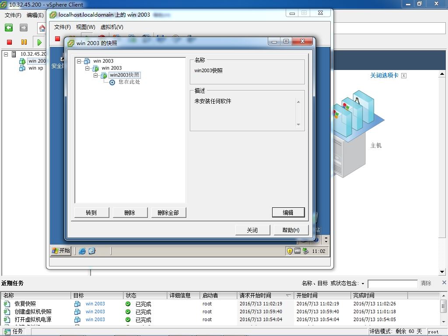Click the 转到 button
This screenshot has height=336, width=448.
tap(91, 213)
